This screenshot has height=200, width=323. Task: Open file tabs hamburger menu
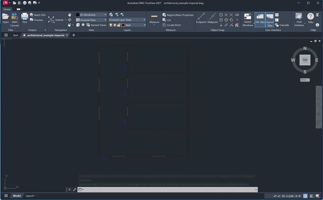6,35
